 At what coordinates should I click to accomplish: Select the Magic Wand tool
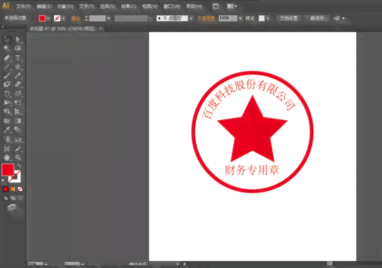tap(7, 48)
